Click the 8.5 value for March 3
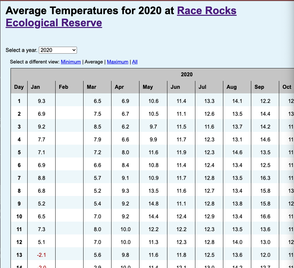 (97, 127)
